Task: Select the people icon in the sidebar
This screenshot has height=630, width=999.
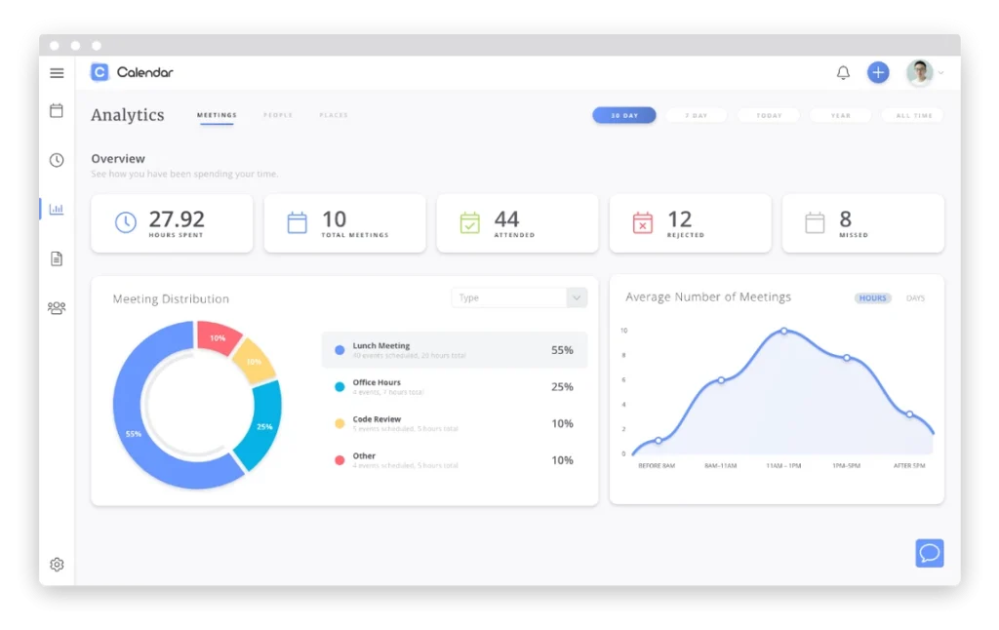Action: point(57,306)
